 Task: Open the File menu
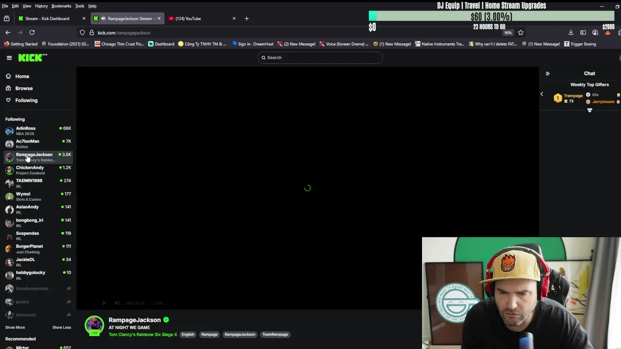(x=5, y=6)
